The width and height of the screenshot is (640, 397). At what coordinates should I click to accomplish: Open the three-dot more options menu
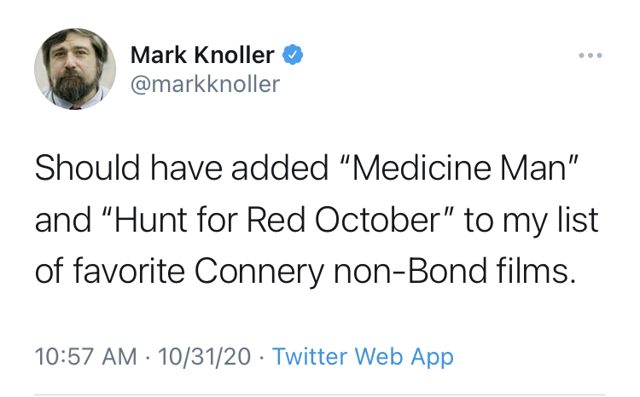point(591,55)
